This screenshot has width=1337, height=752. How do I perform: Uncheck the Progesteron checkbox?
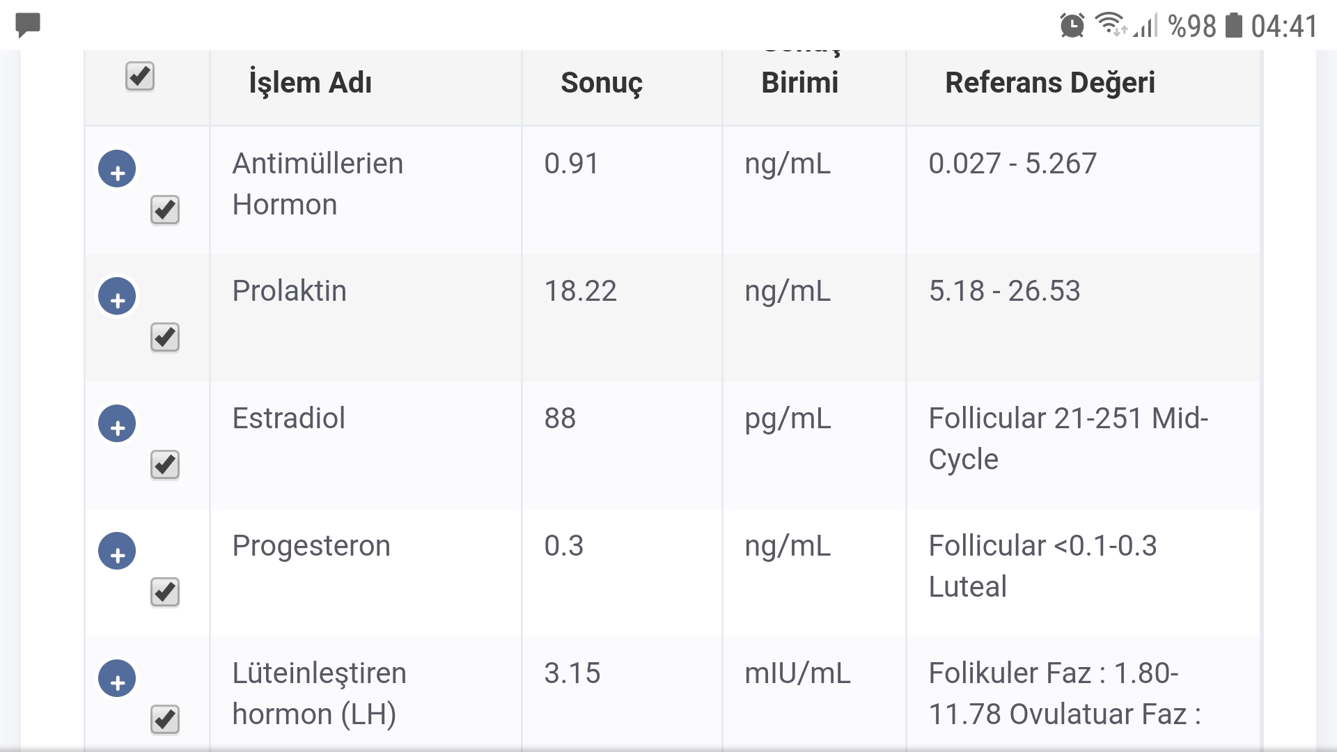(x=164, y=592)
